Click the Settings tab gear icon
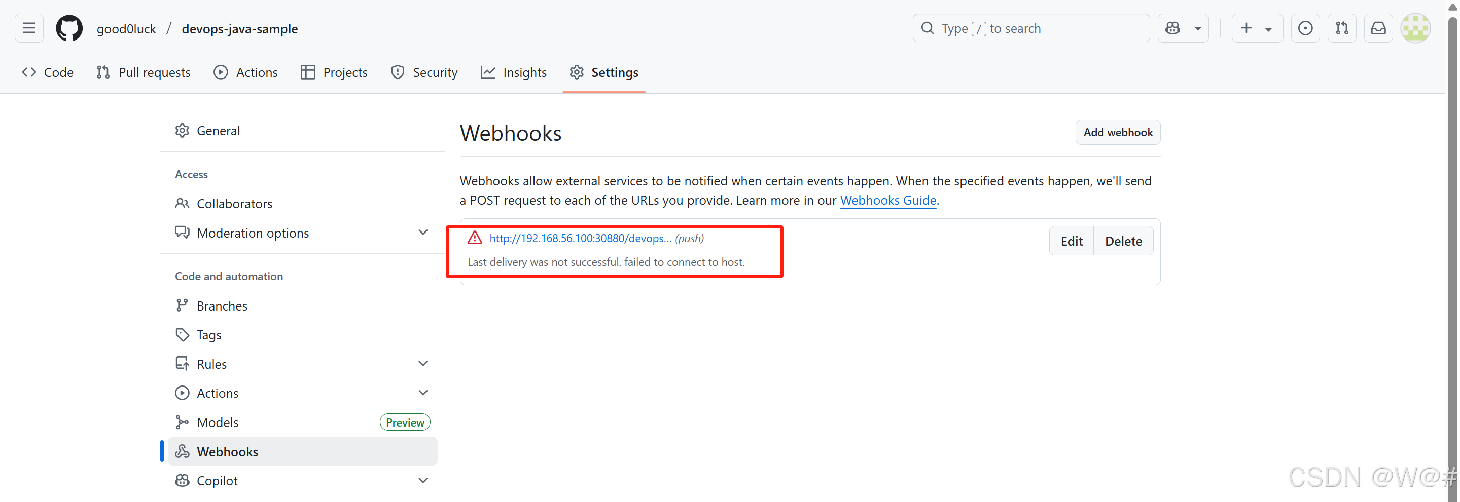The height and width of the screenshot is (502, 1460). pyautogui.click(x=577, y=72)
